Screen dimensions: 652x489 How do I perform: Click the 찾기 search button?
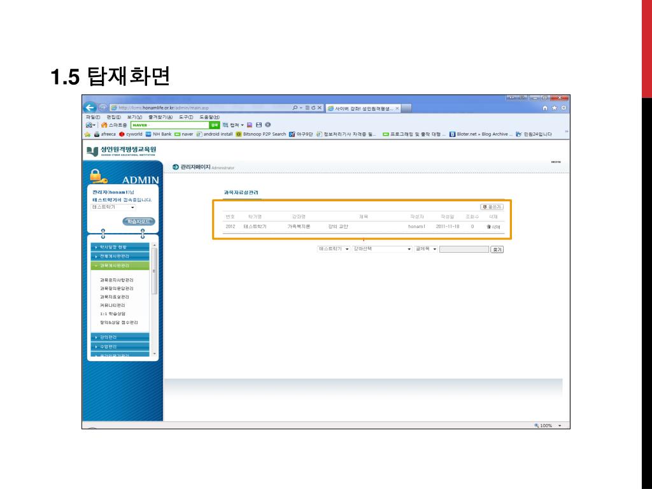pos(497,250)
